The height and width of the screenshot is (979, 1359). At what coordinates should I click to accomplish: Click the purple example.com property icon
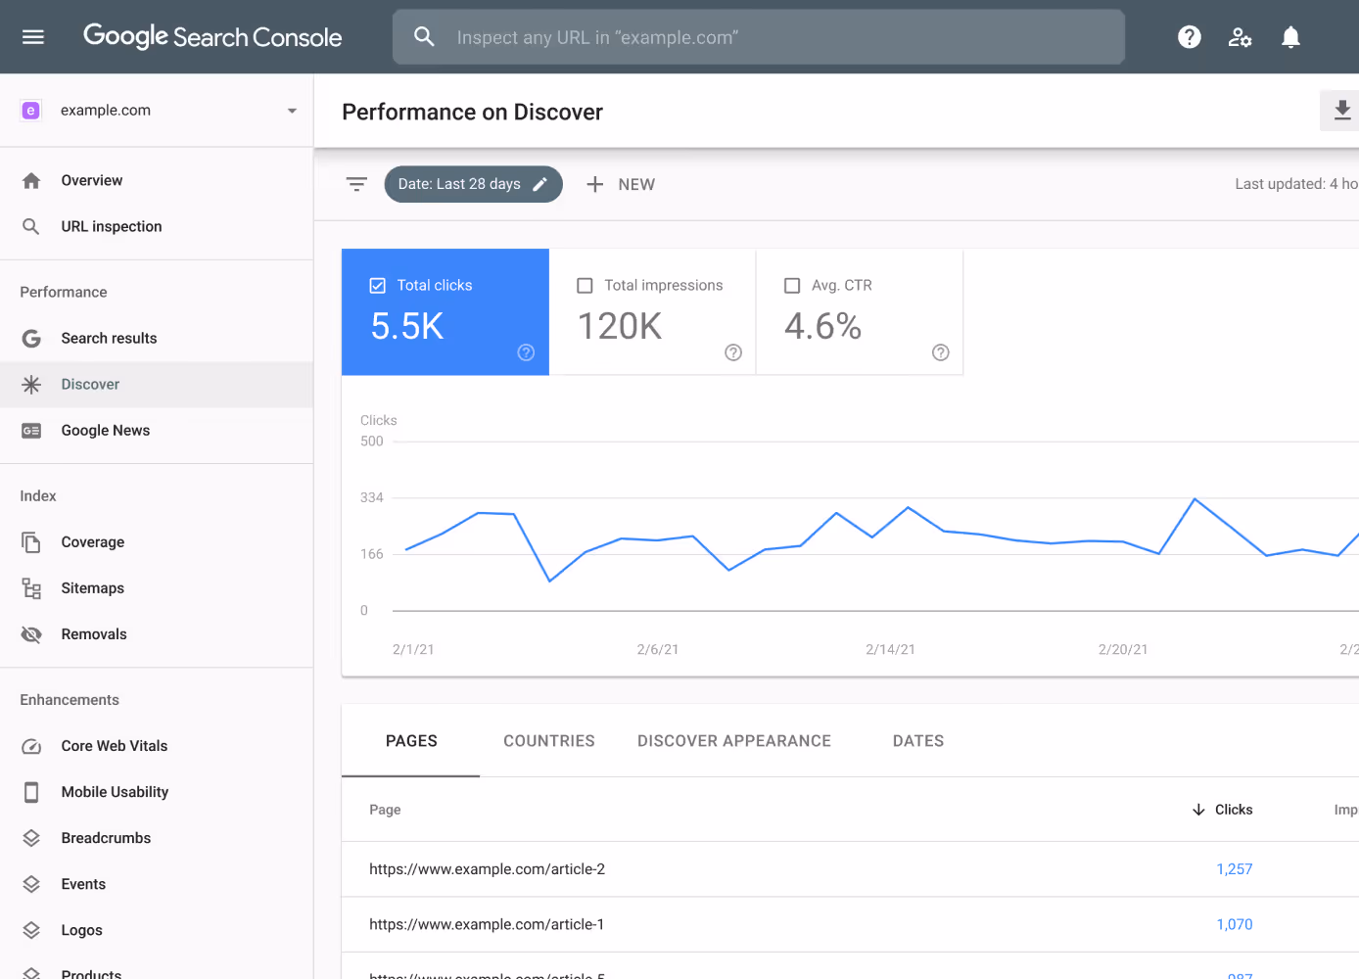click(x=30, y=111)
